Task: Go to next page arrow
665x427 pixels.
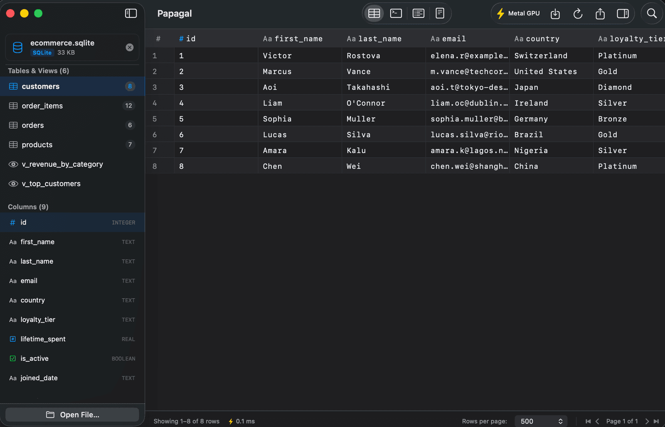Action: point(647,421)
